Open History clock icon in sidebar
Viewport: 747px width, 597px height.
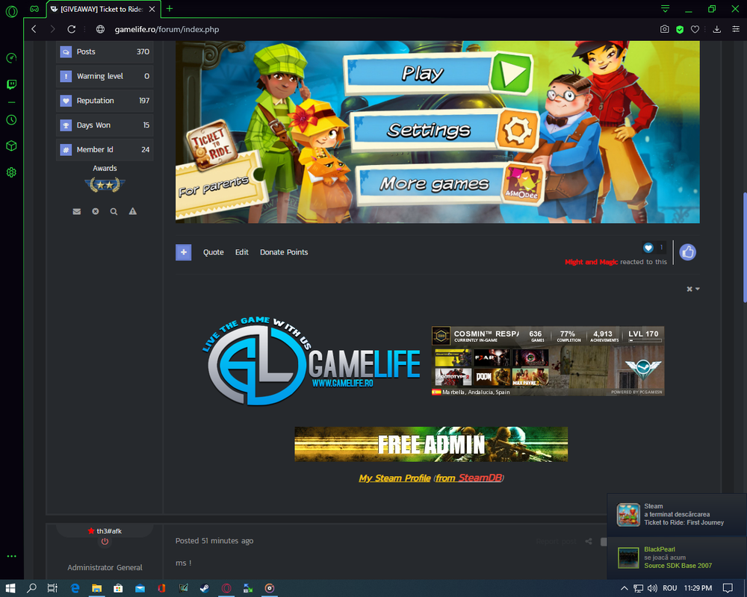tap(11, 119)
